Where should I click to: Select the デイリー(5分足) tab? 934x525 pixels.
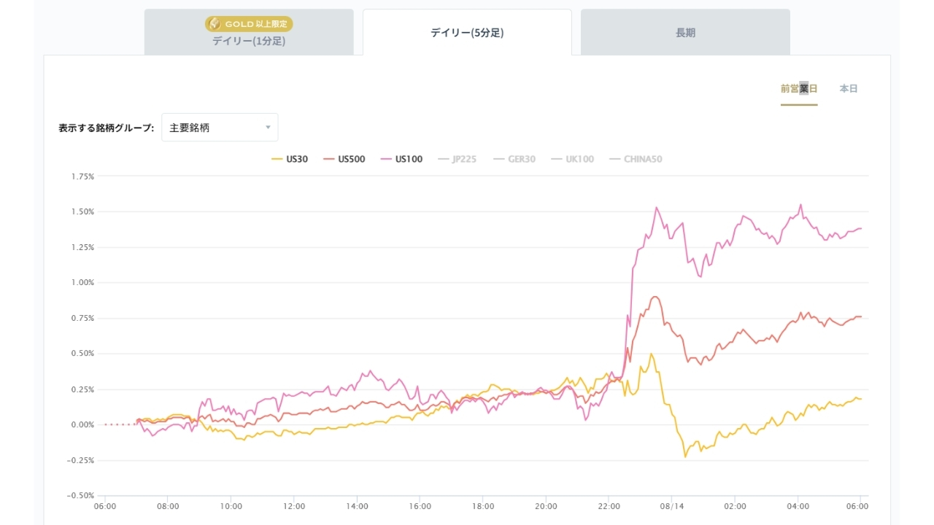[x=467, y=32]
